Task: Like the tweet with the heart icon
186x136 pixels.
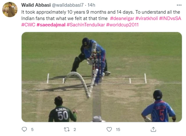Action: [x=109, y=129]
